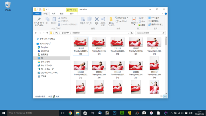Click the Windows Start button
206x116 pixels.
tap(4, 113)
